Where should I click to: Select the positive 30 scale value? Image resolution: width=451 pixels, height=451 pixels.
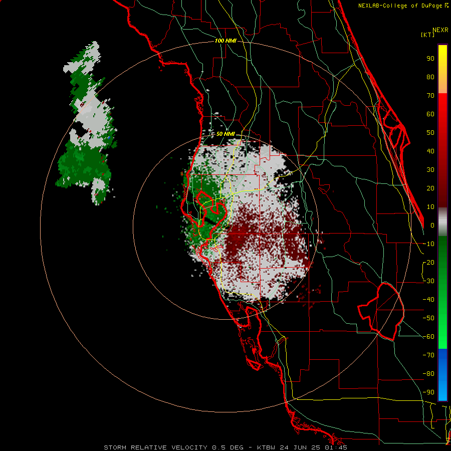point(430,170)
